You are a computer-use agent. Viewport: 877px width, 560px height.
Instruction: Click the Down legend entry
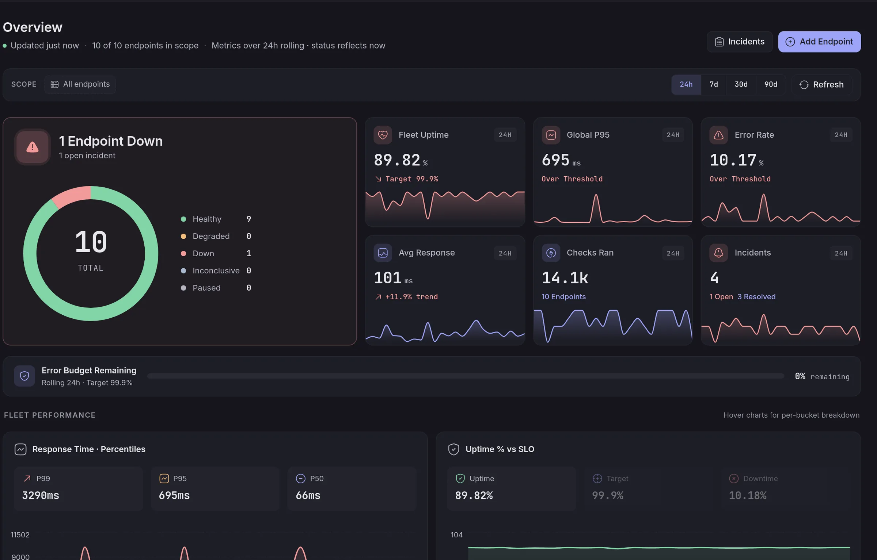[x=216, y=254]
